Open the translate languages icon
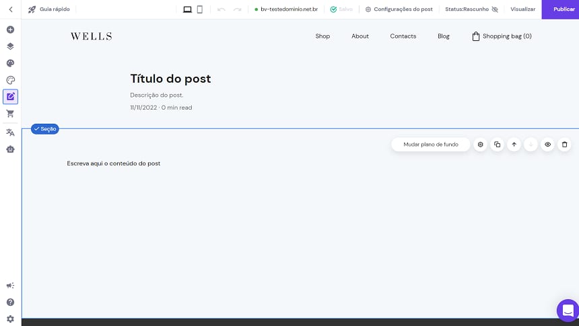Image resolution: width=579 pixels, height=326 pixels. pyautogui.click(x=10, y=132)
